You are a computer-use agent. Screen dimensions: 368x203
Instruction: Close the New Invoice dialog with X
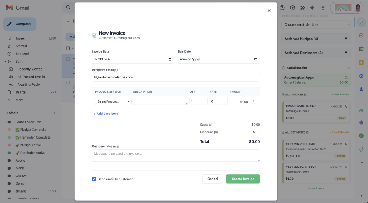(269, 11)
